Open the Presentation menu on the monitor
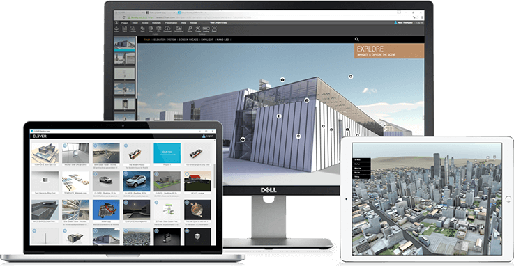Viewport: 514px width, 266px height. pos(171,23)
